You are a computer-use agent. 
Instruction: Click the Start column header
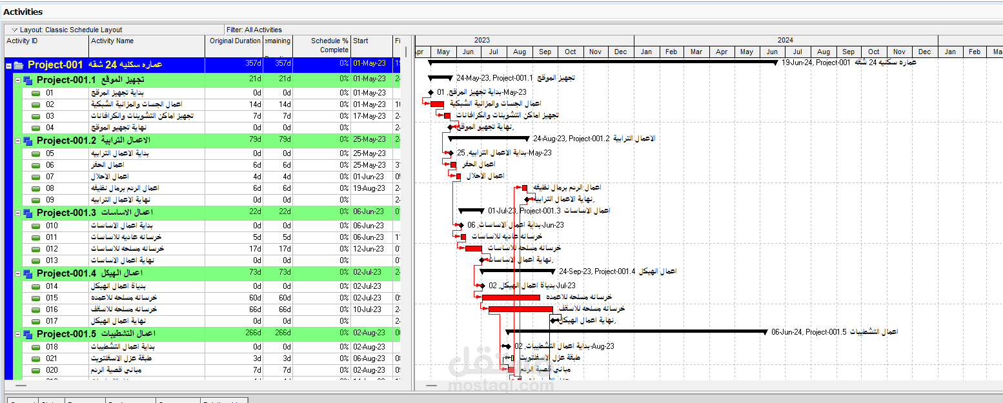pos(372,46)
